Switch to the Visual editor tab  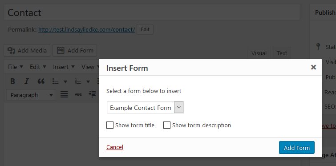coord(259,53)
